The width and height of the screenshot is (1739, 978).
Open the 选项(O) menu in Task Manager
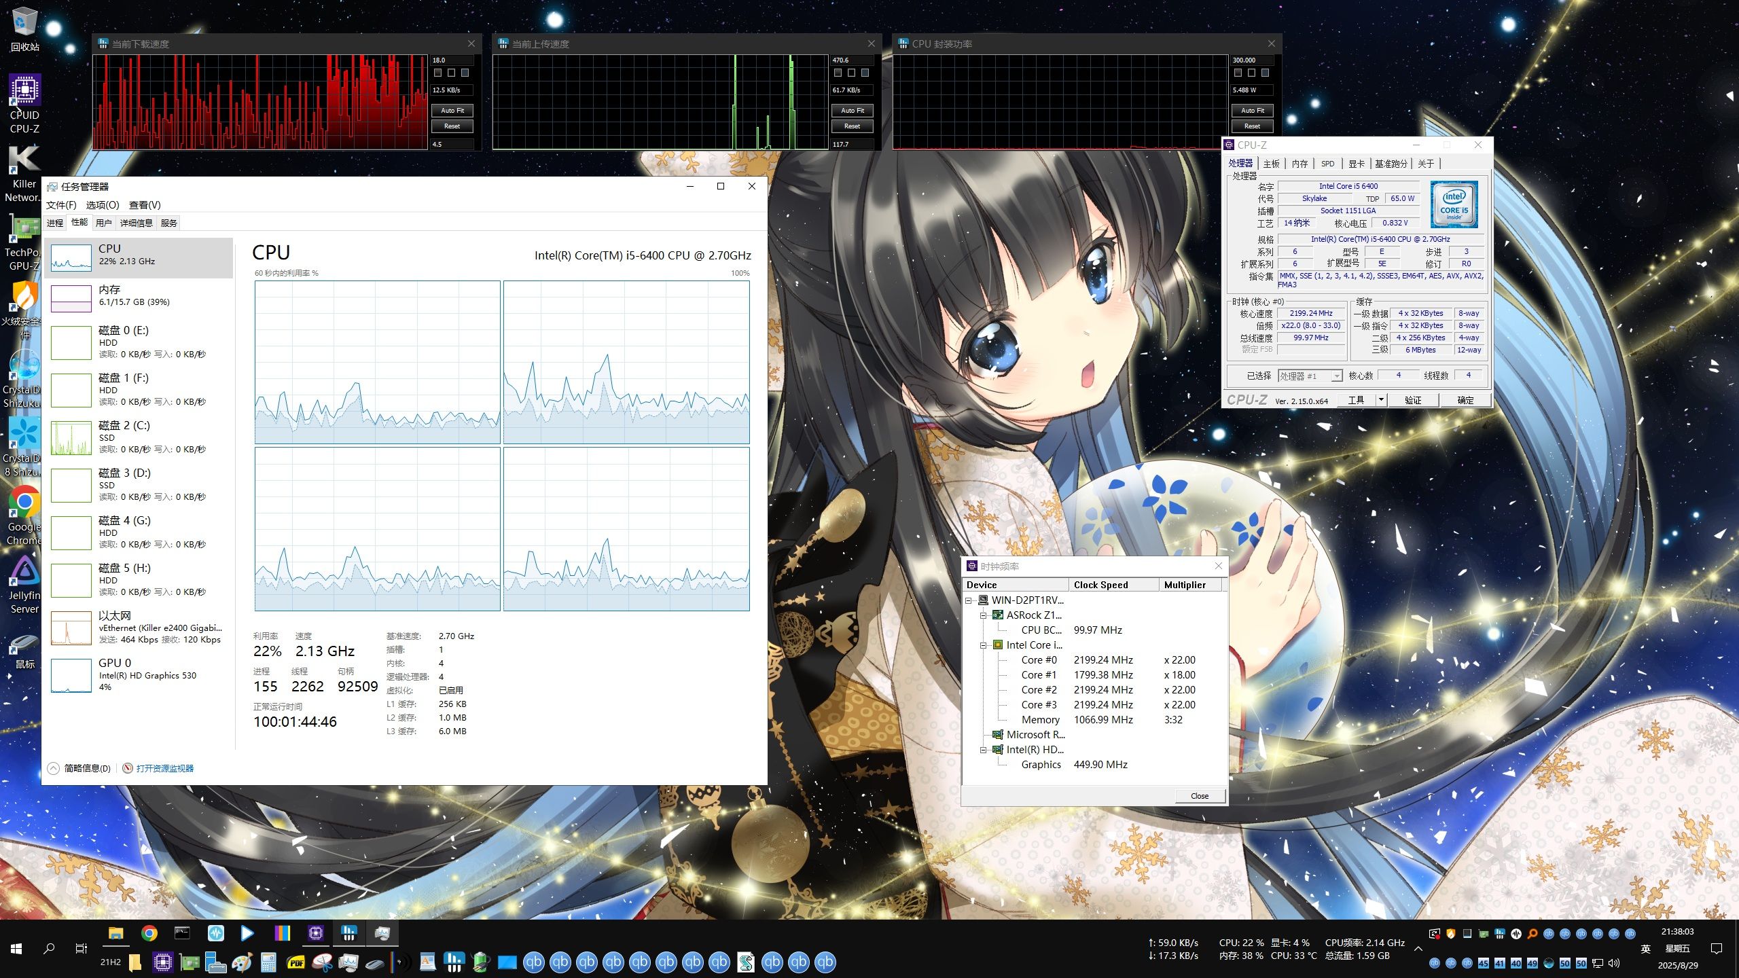pos(102,205)
